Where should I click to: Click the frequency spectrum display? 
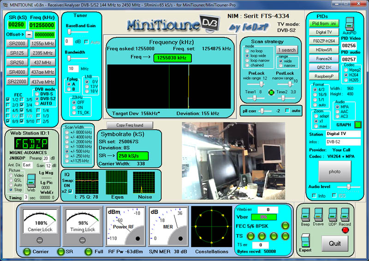coord(169,86)
